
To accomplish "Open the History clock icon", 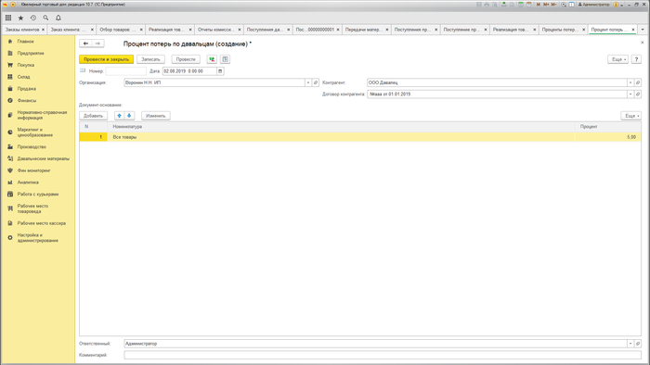I will click(x=33, y=18).
